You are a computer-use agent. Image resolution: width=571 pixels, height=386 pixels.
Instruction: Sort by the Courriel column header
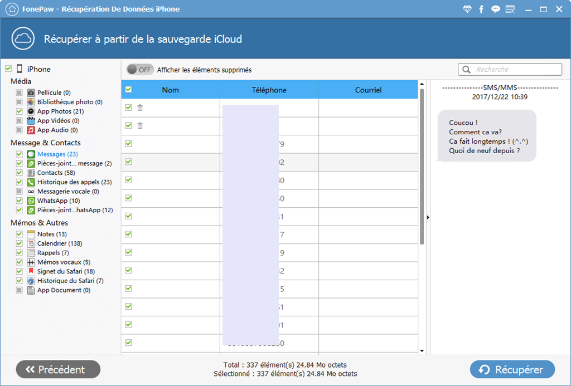(x=368, y=90)
